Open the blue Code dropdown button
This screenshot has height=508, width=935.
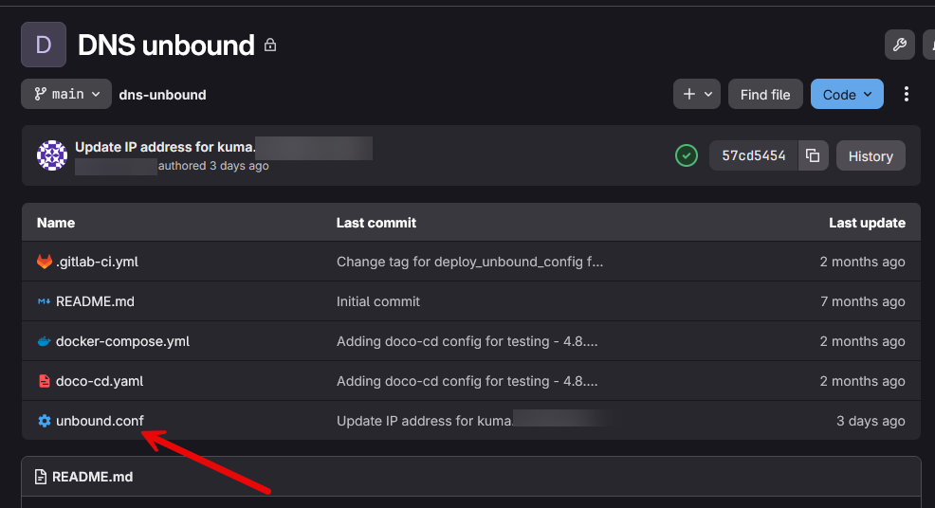(x=847, y=94)
